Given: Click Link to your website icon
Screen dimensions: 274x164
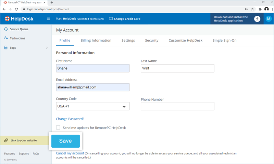Looking at the screenshot, I should tap(6, 140).
